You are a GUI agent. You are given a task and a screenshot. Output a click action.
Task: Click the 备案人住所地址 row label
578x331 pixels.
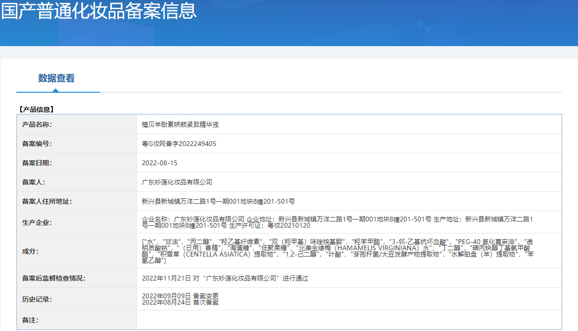[47, 201]
